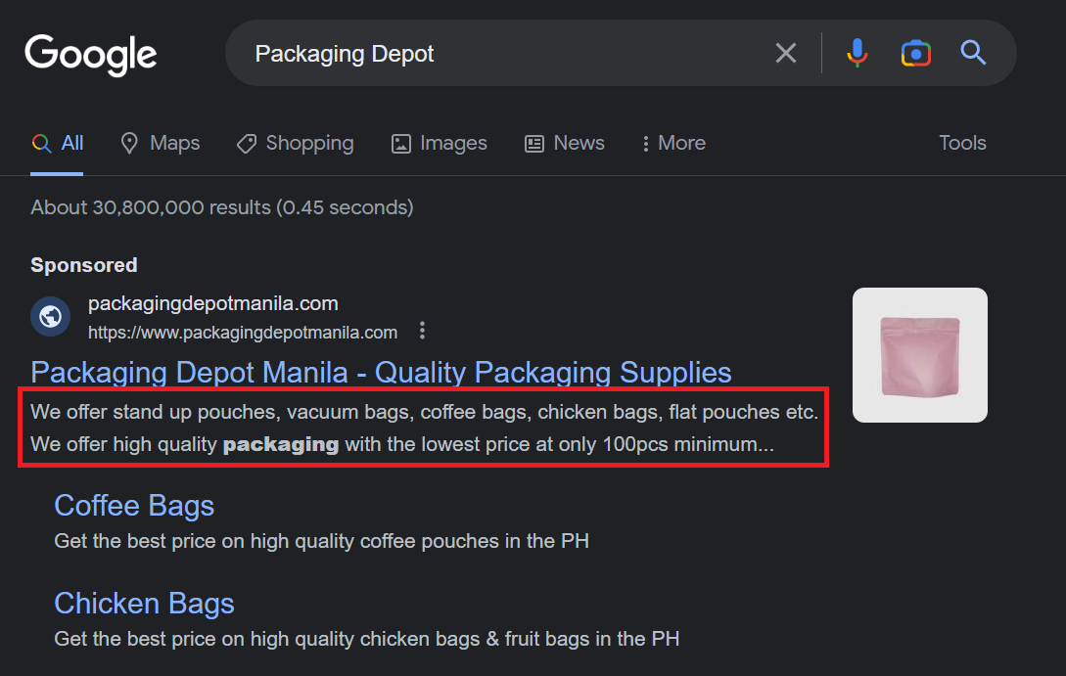Image resolution: width=1066 pixels, height=676 pixels.
Task: Click the pink pouch product thumbnail
Action: click(x=920, y=355)
